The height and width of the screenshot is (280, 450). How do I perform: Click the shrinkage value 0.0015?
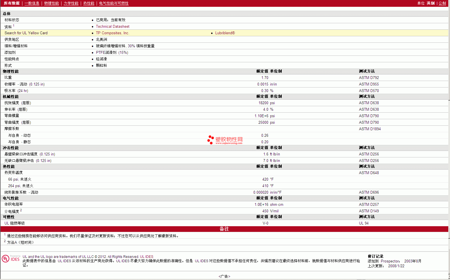pyautogui.click(x=263, y=84)
